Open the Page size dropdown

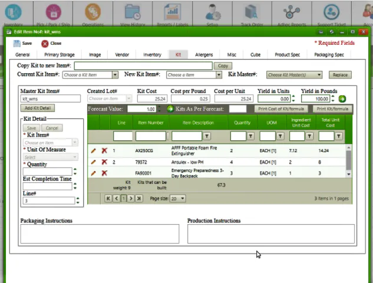(x=177, y=199)
